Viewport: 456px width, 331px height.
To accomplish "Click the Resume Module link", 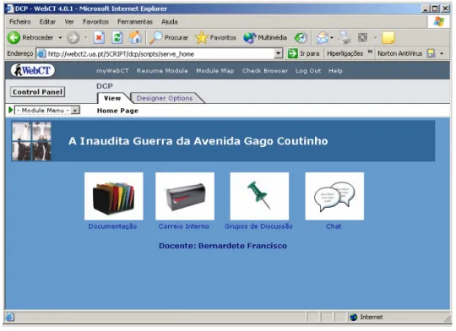I will click(162, 71).
